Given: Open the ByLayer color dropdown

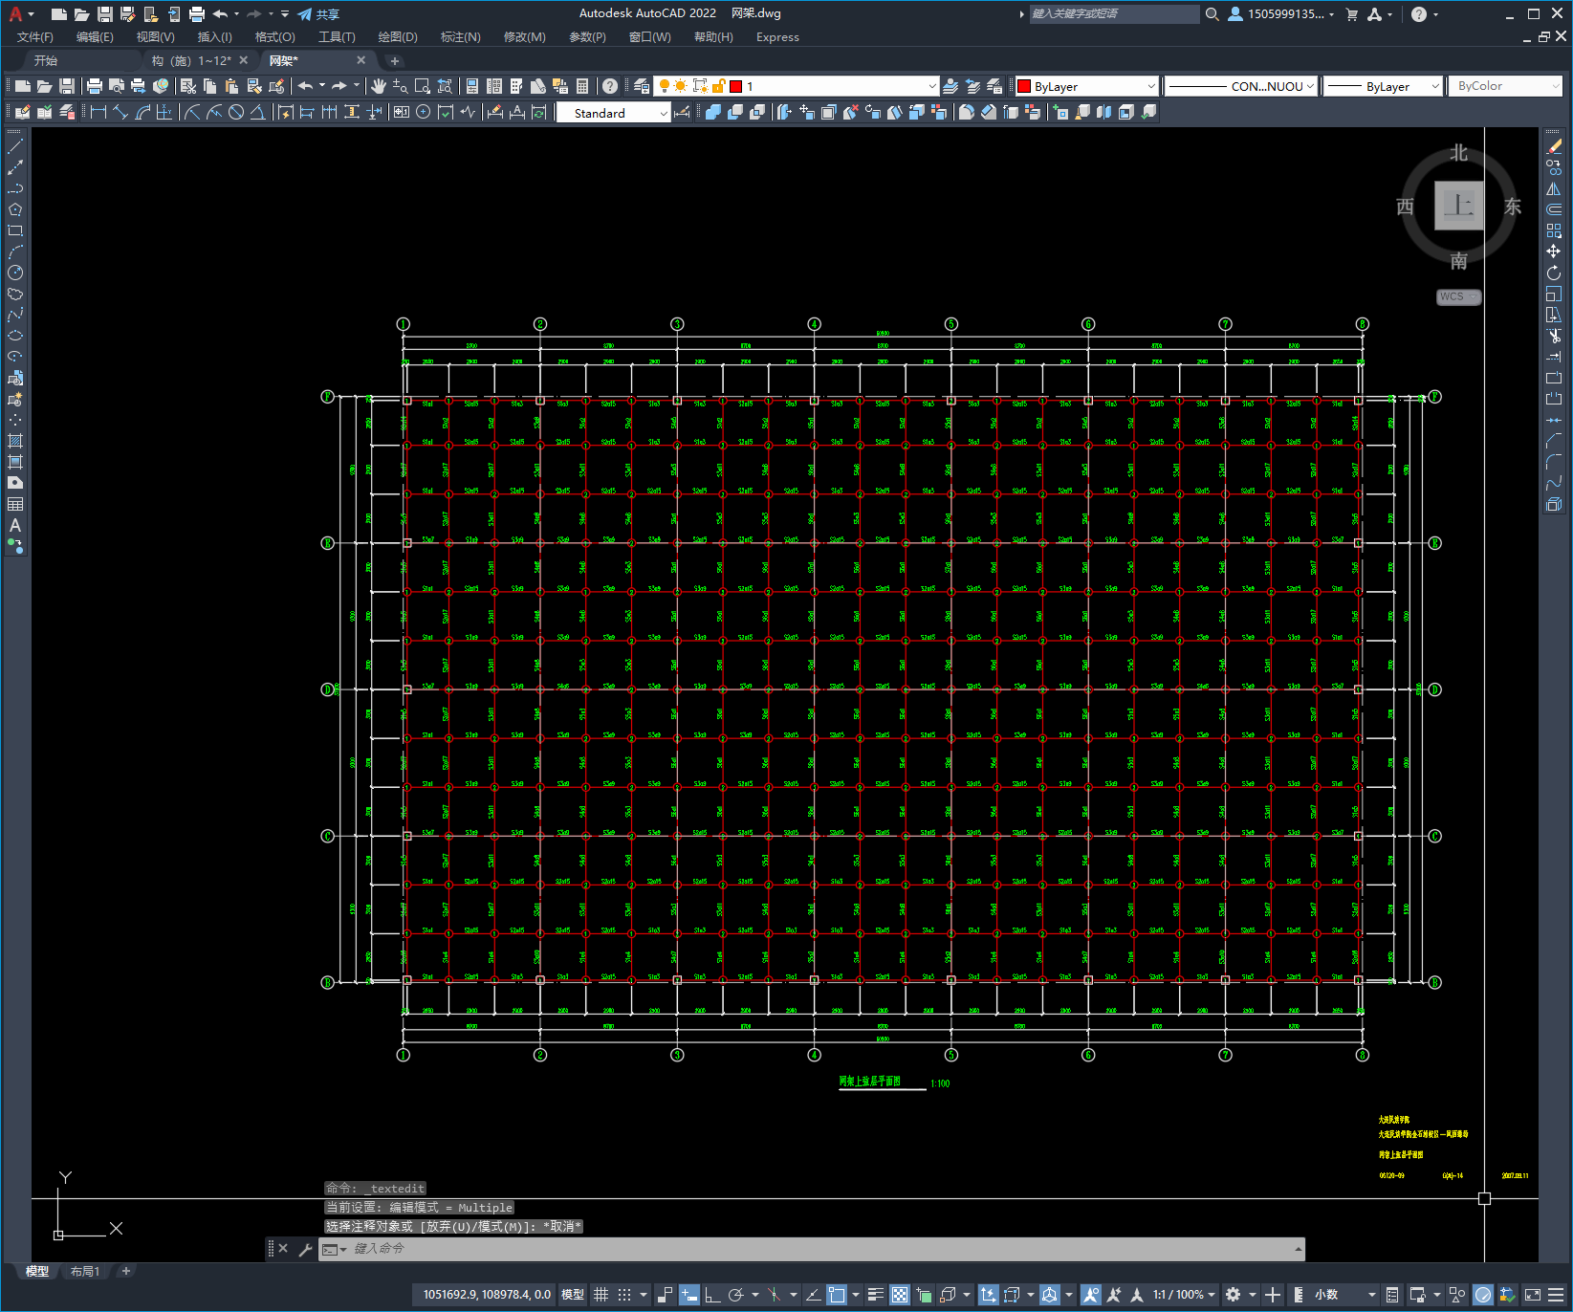Looking at the screenshot, I should [x=1086, y=86].
